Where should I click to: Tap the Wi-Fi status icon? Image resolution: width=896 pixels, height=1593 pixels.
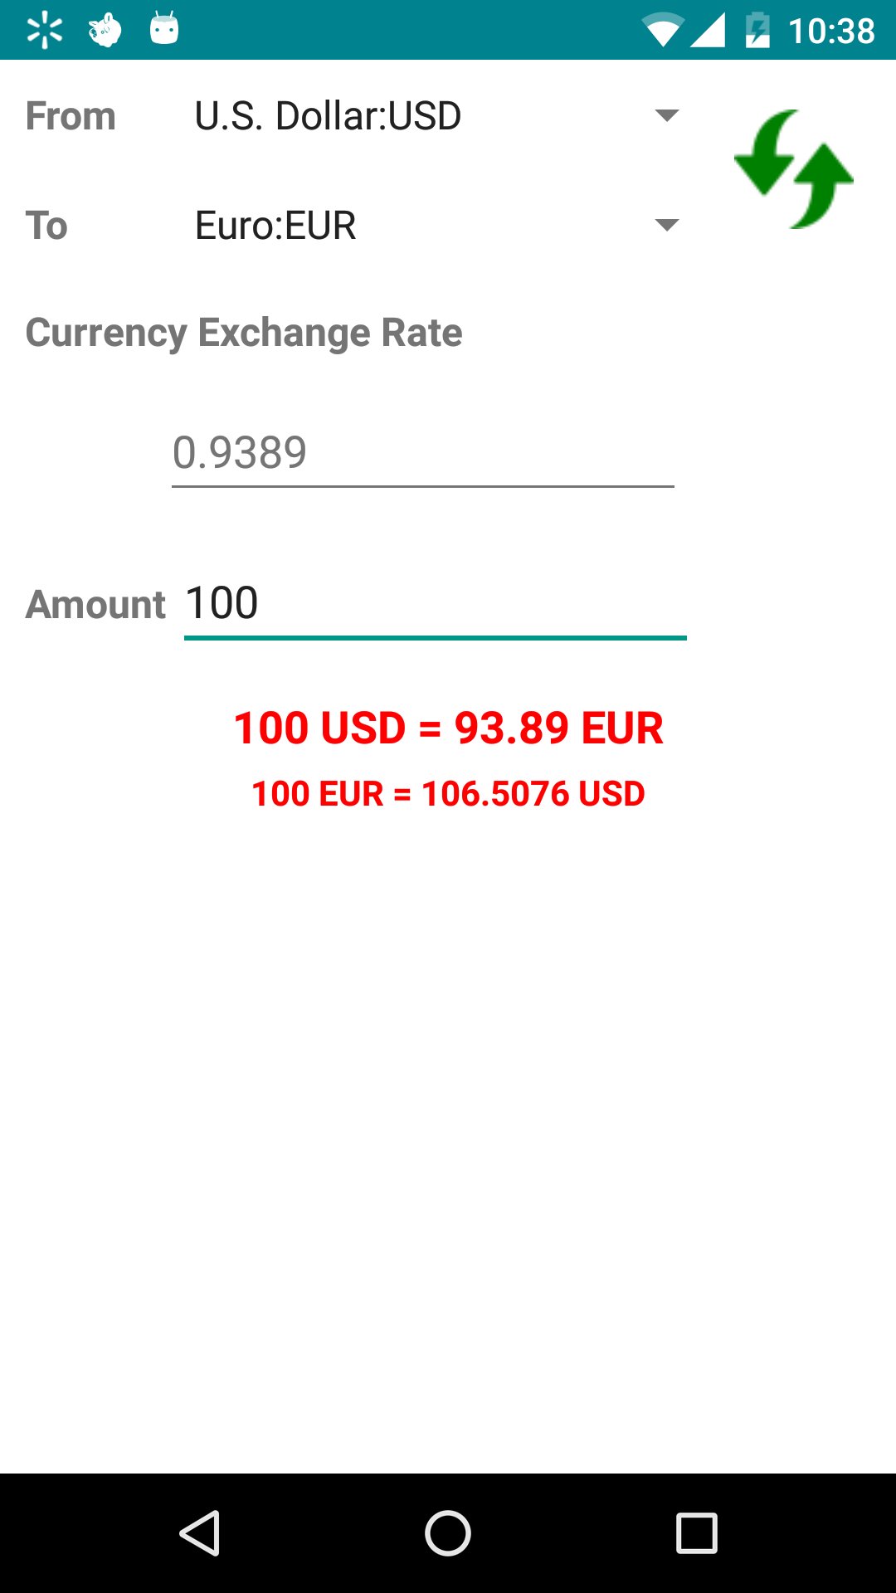click(x=662, y=31)
